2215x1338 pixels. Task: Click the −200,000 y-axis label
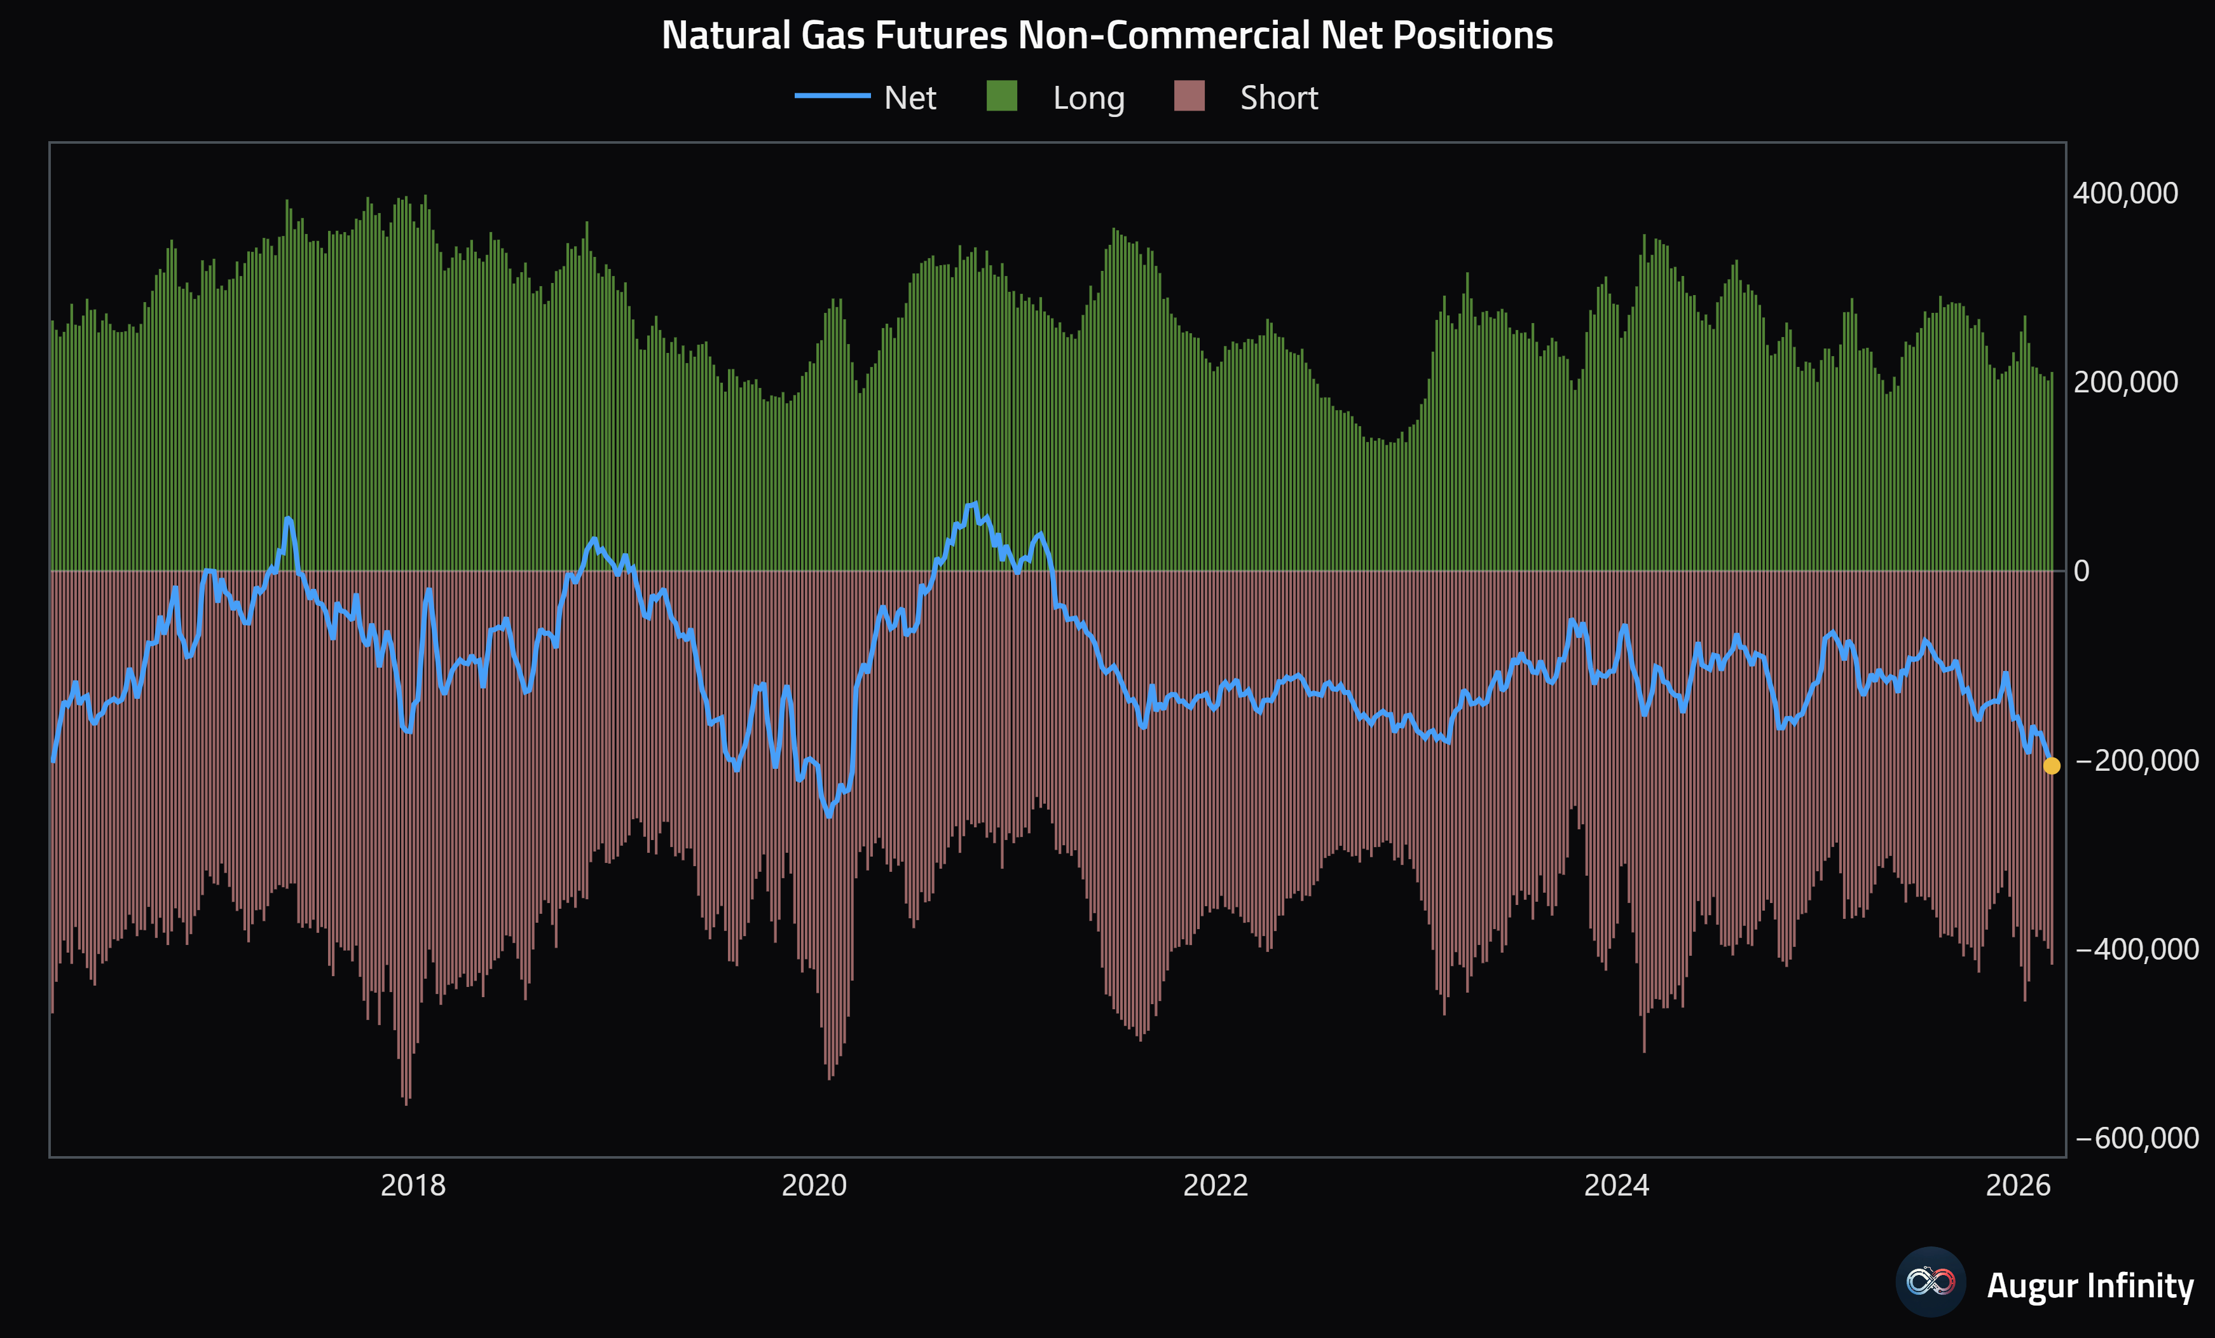(x=2136, y=761)
